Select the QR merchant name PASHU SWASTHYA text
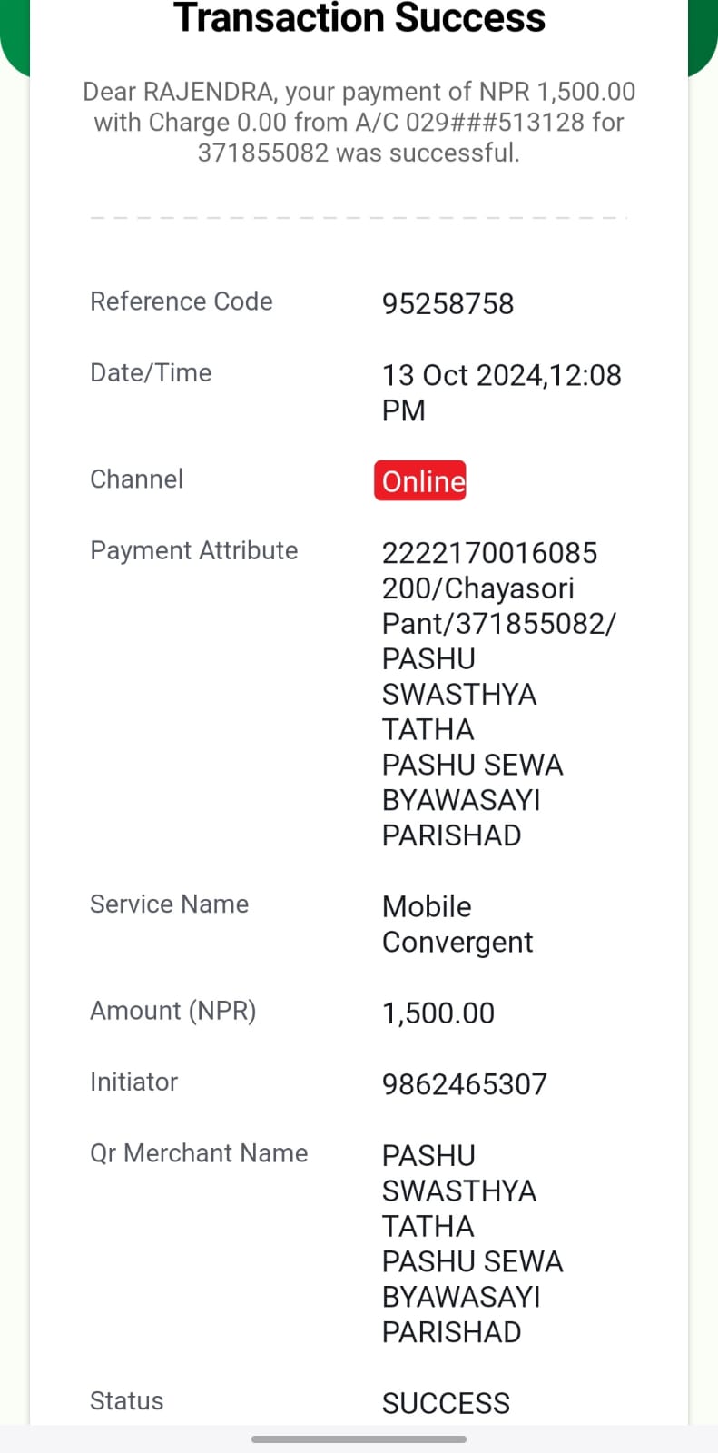 472,1243
